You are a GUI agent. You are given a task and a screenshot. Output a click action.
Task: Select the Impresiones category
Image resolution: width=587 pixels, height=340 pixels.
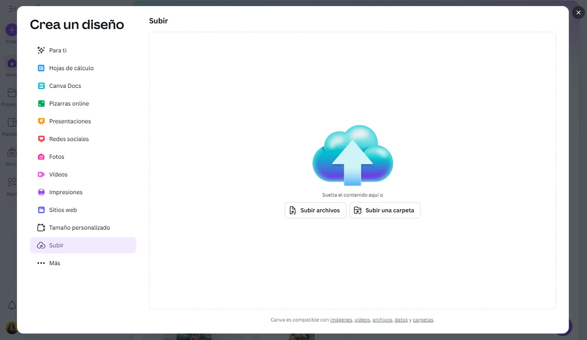click(83, 192)
